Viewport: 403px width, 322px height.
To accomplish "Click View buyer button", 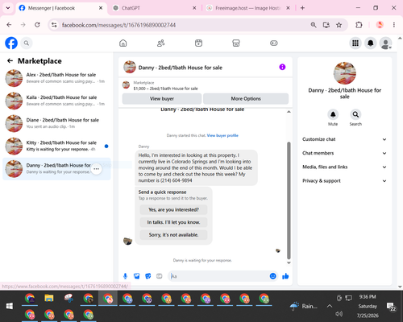I will [x=162, y=99].
